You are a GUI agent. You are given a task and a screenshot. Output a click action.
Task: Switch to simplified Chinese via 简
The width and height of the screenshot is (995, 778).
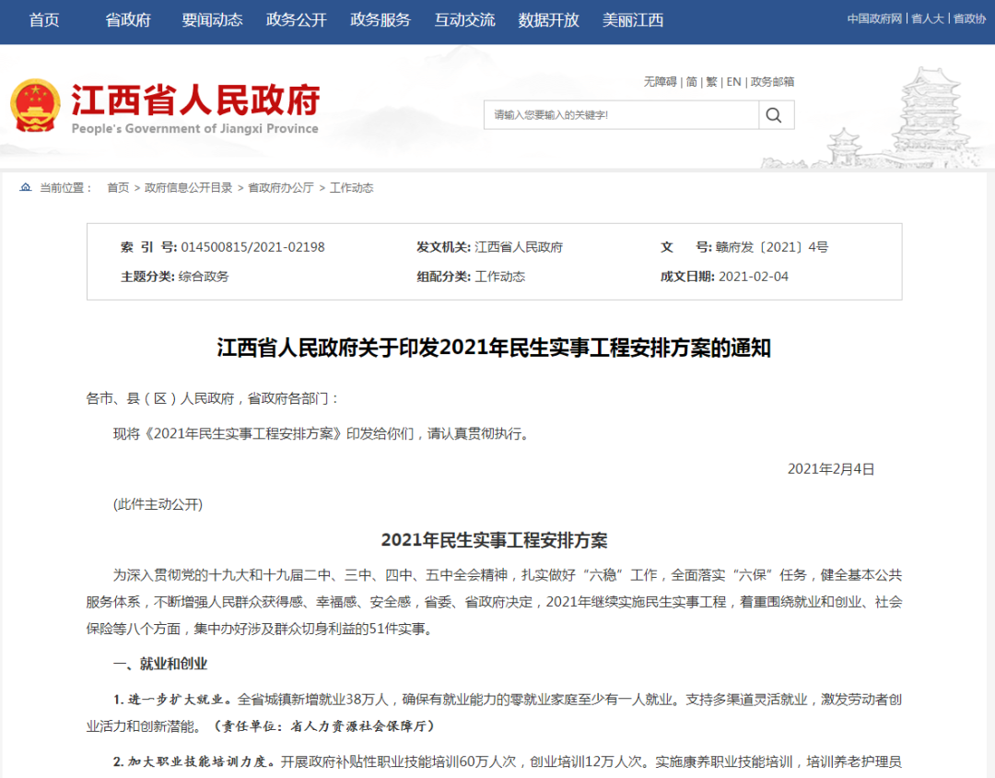(x=692, y=82)
